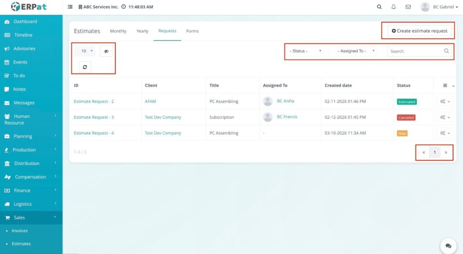The image size is (463, 254).
Task: Click the search magnifier icon in top bar
Action: (379, 7)
